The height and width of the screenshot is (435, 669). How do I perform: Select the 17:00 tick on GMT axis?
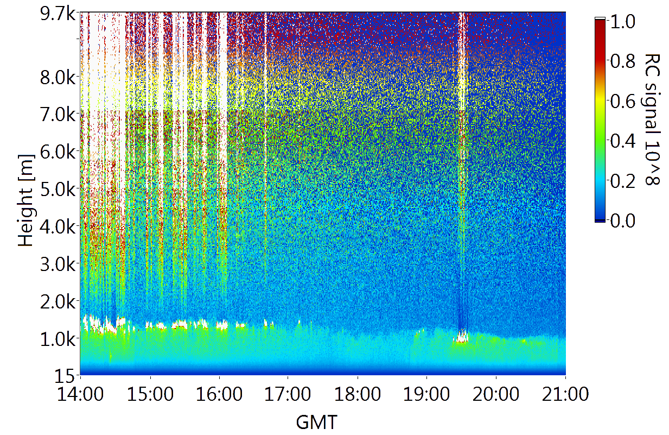coord(288,394)
